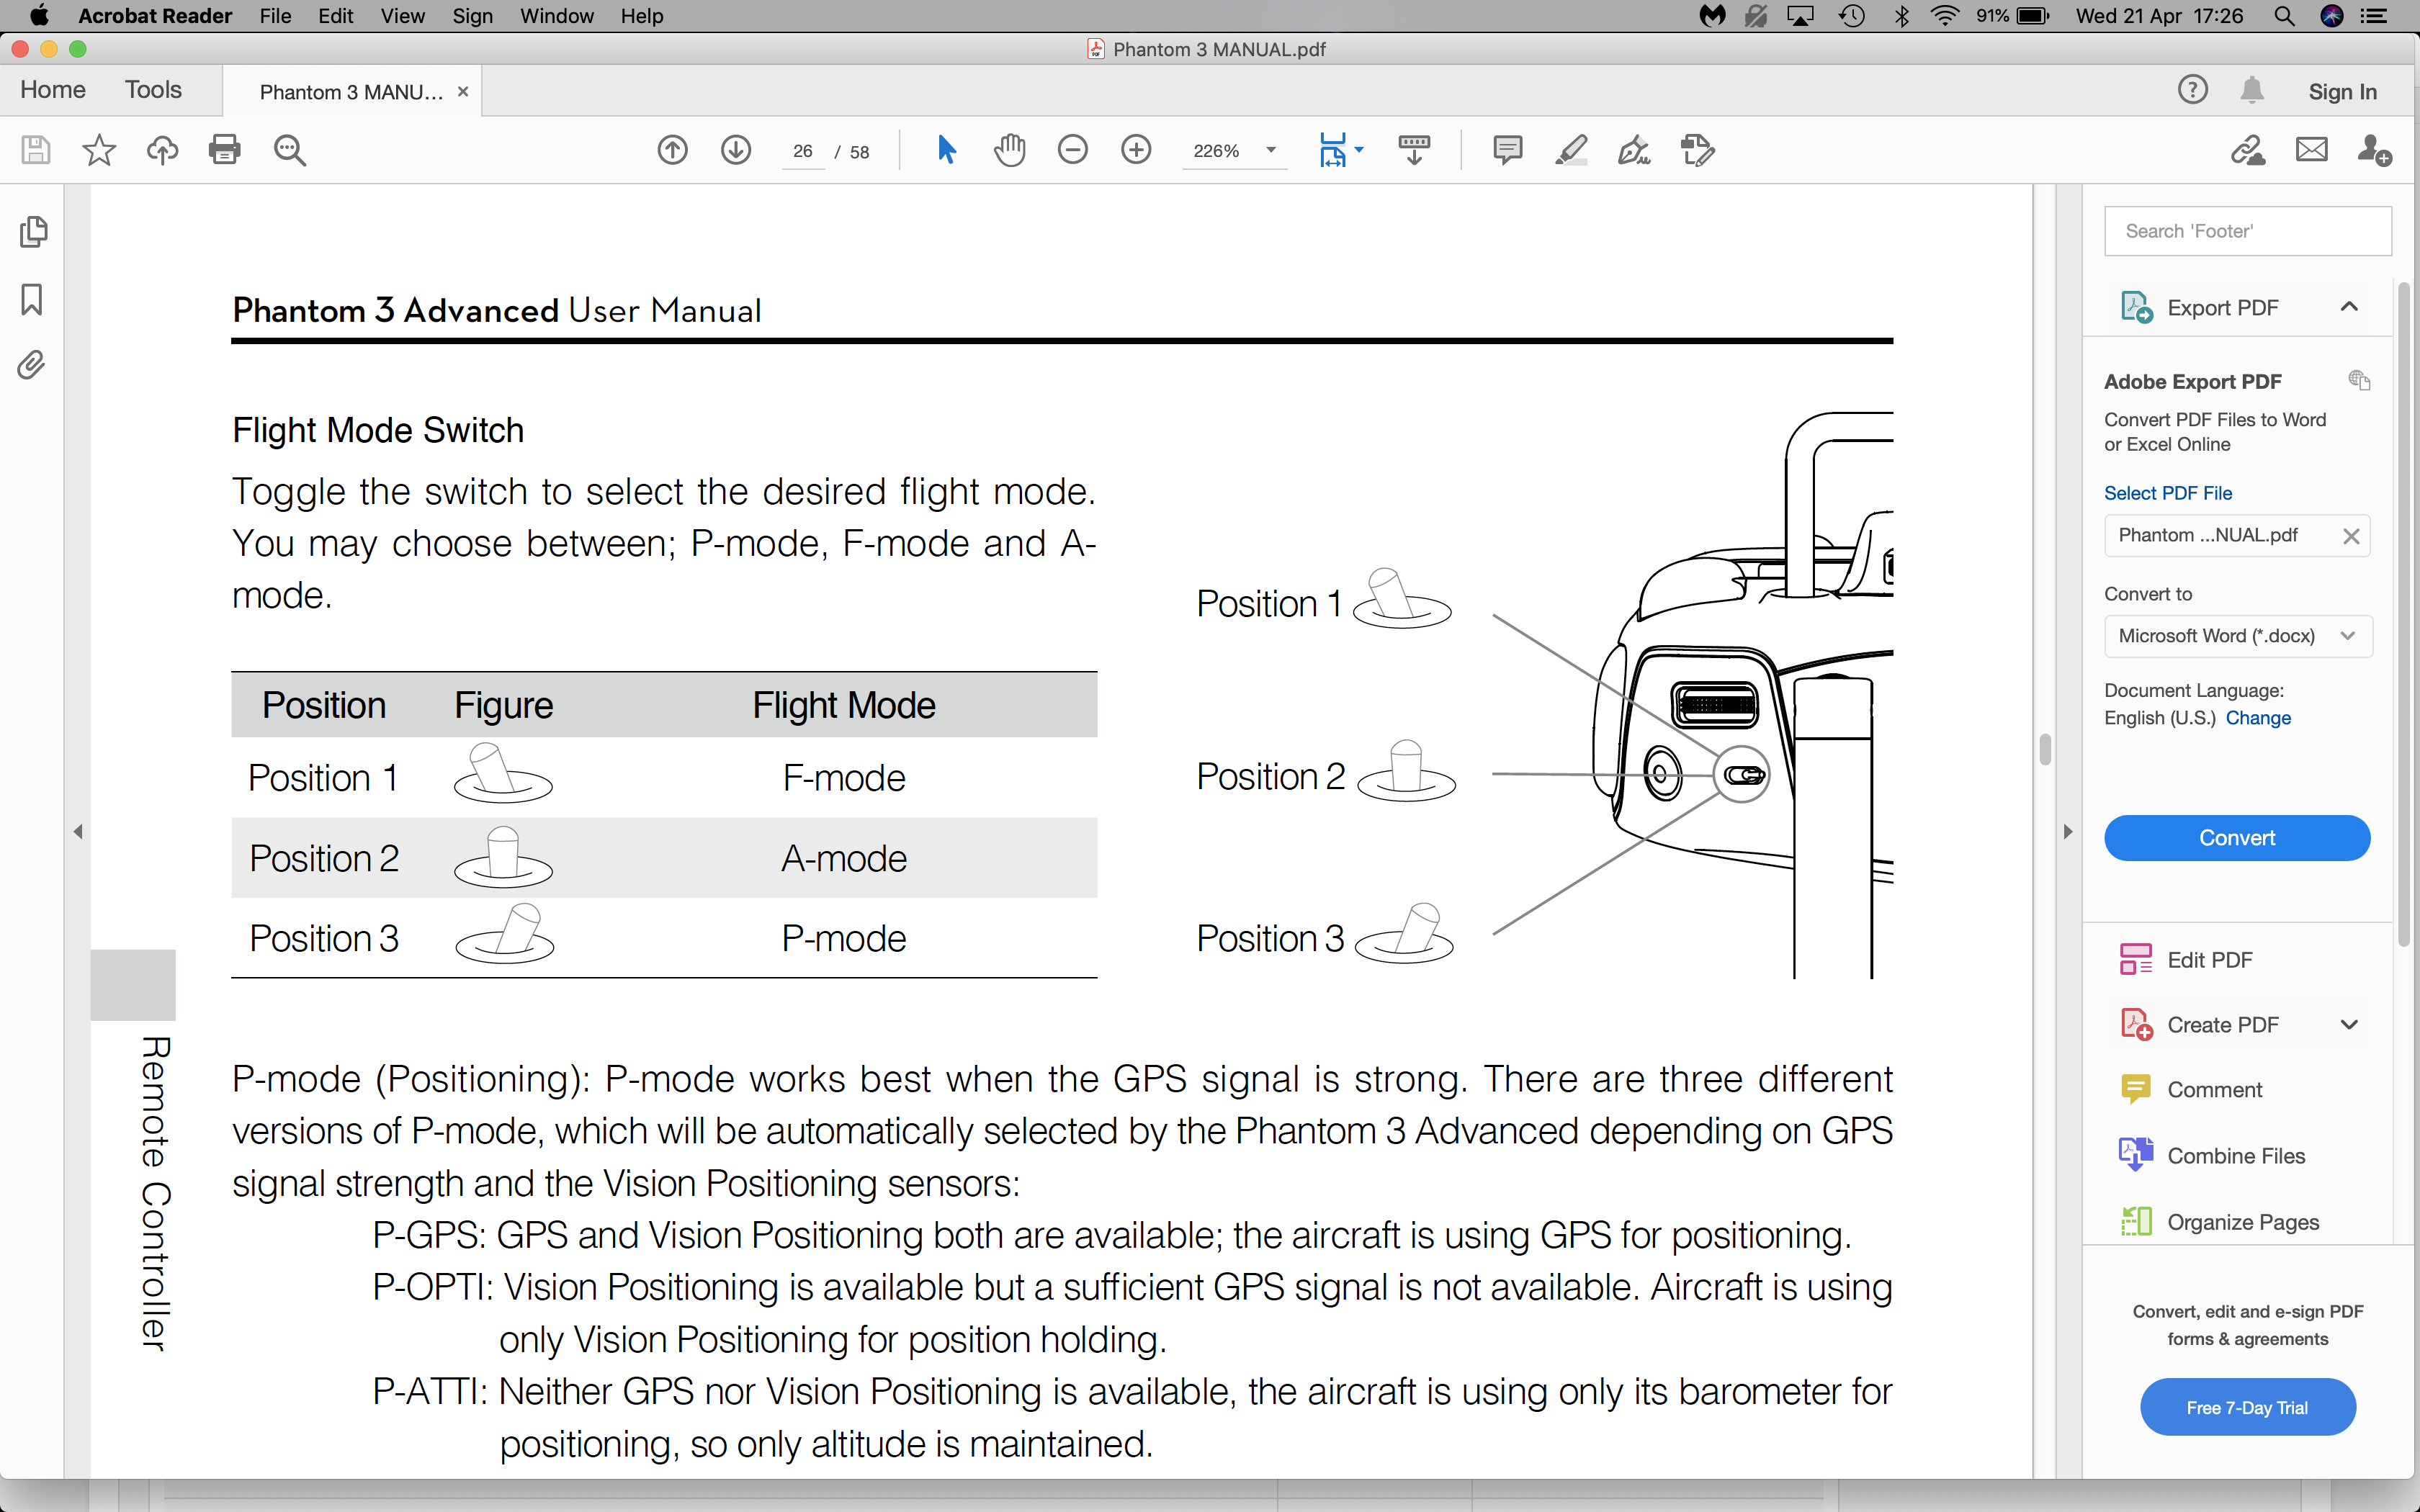2420x1512 pixels.
Task: Open the 226% zoom level dropdown
Action: click(1270, 151)
